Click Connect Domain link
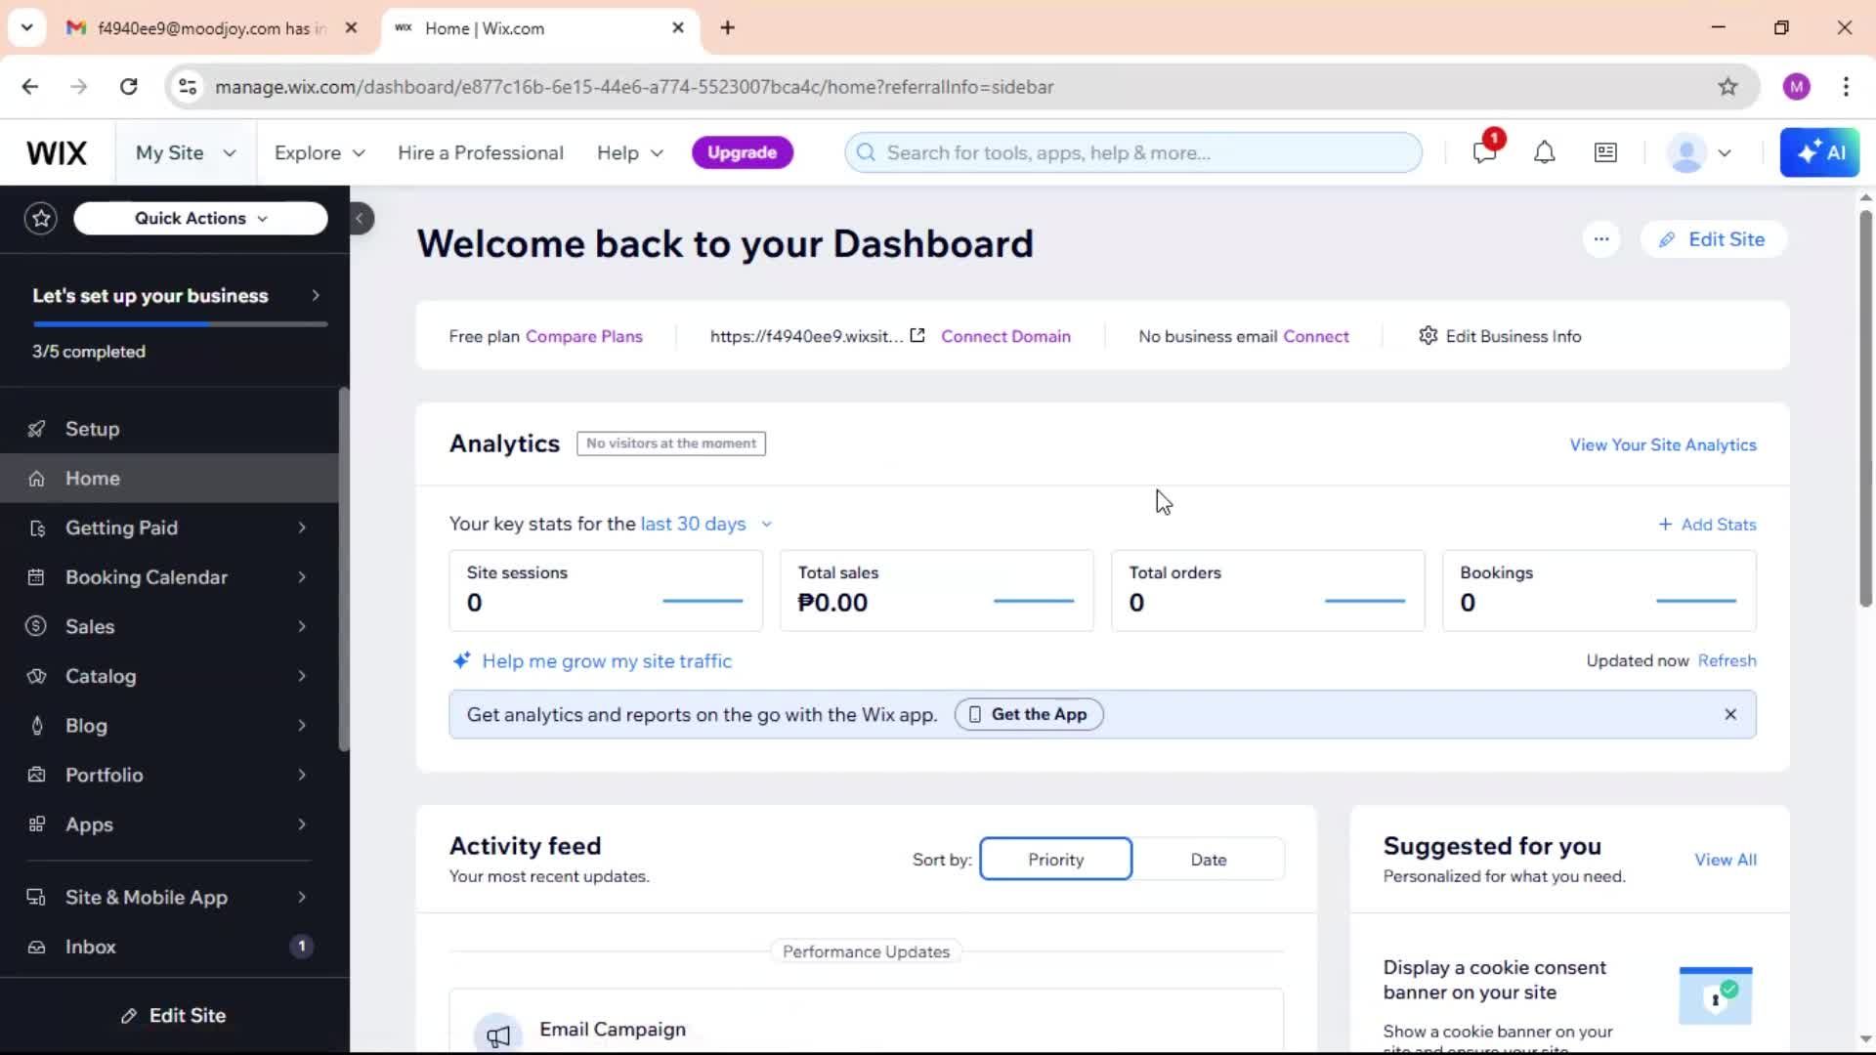 (1005, 336)
